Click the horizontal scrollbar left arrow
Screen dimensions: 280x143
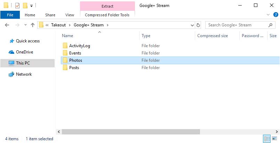click(59, 132)
